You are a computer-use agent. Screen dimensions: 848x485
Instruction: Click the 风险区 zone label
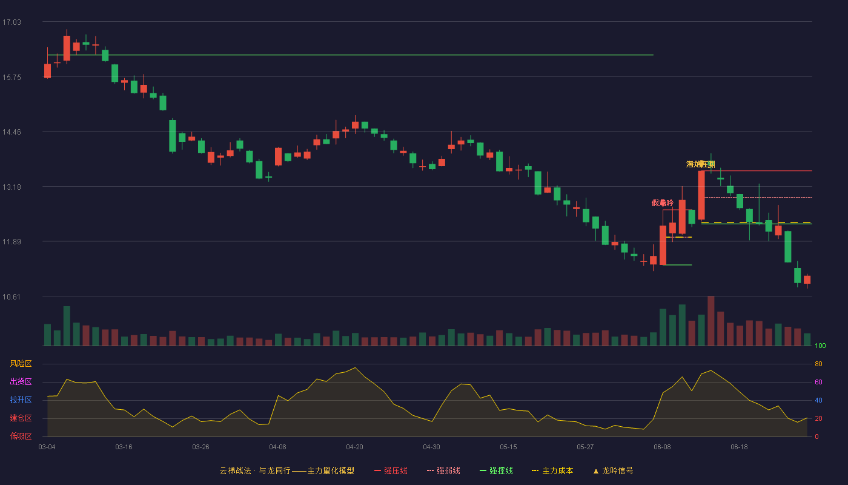click(21, 364)
